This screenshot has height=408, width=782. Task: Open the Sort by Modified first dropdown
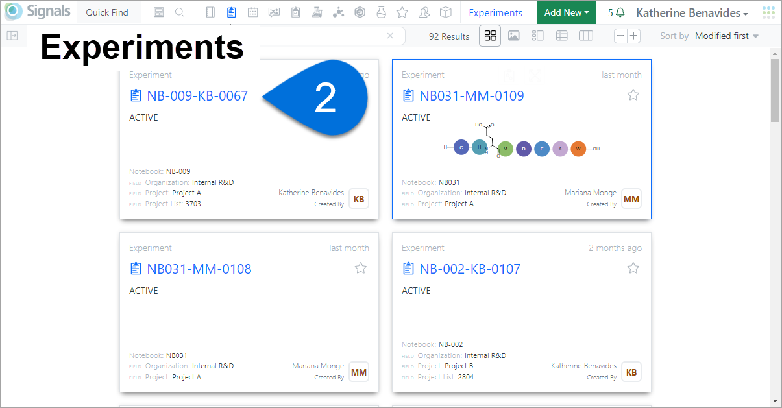click(726, 36)
